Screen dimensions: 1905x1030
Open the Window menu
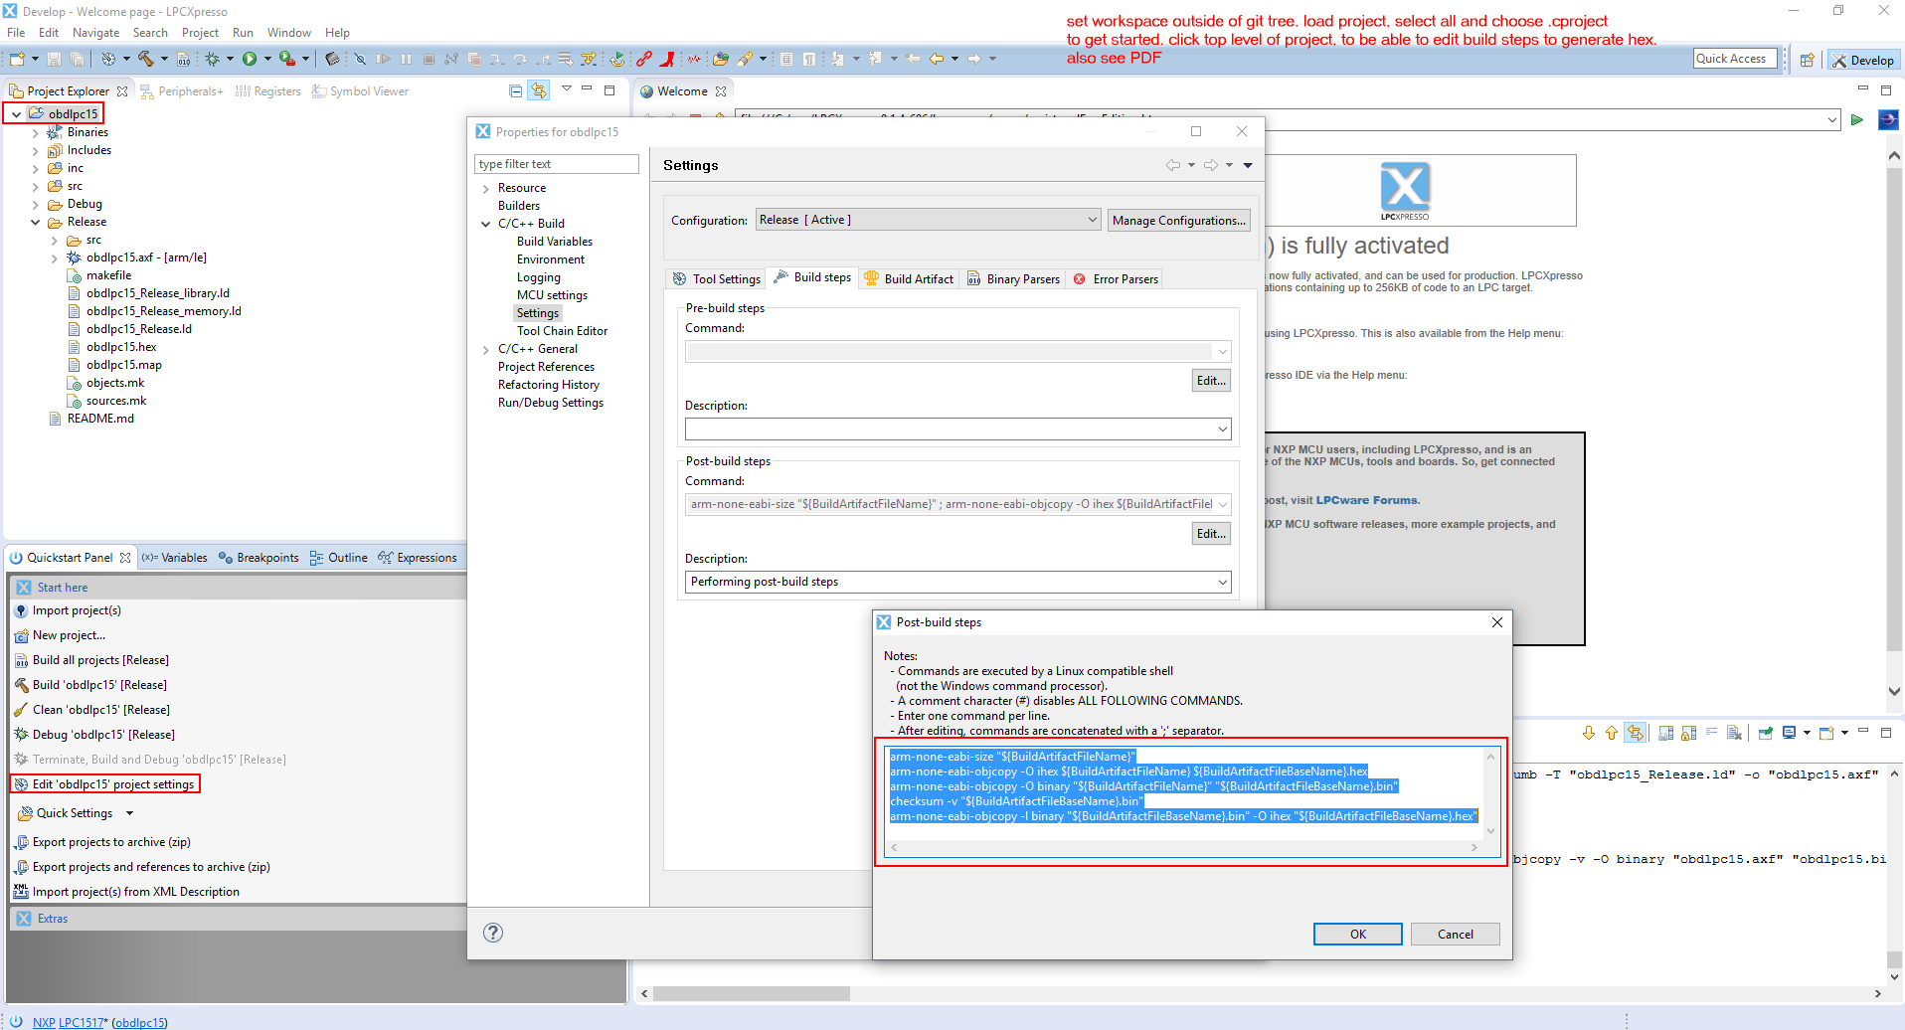coord(288,33)
